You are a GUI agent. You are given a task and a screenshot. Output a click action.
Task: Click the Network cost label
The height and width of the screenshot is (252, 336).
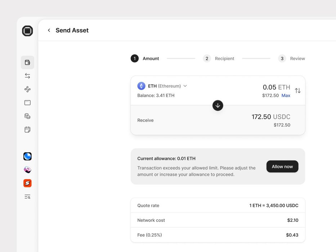click(x=151, y=220)
